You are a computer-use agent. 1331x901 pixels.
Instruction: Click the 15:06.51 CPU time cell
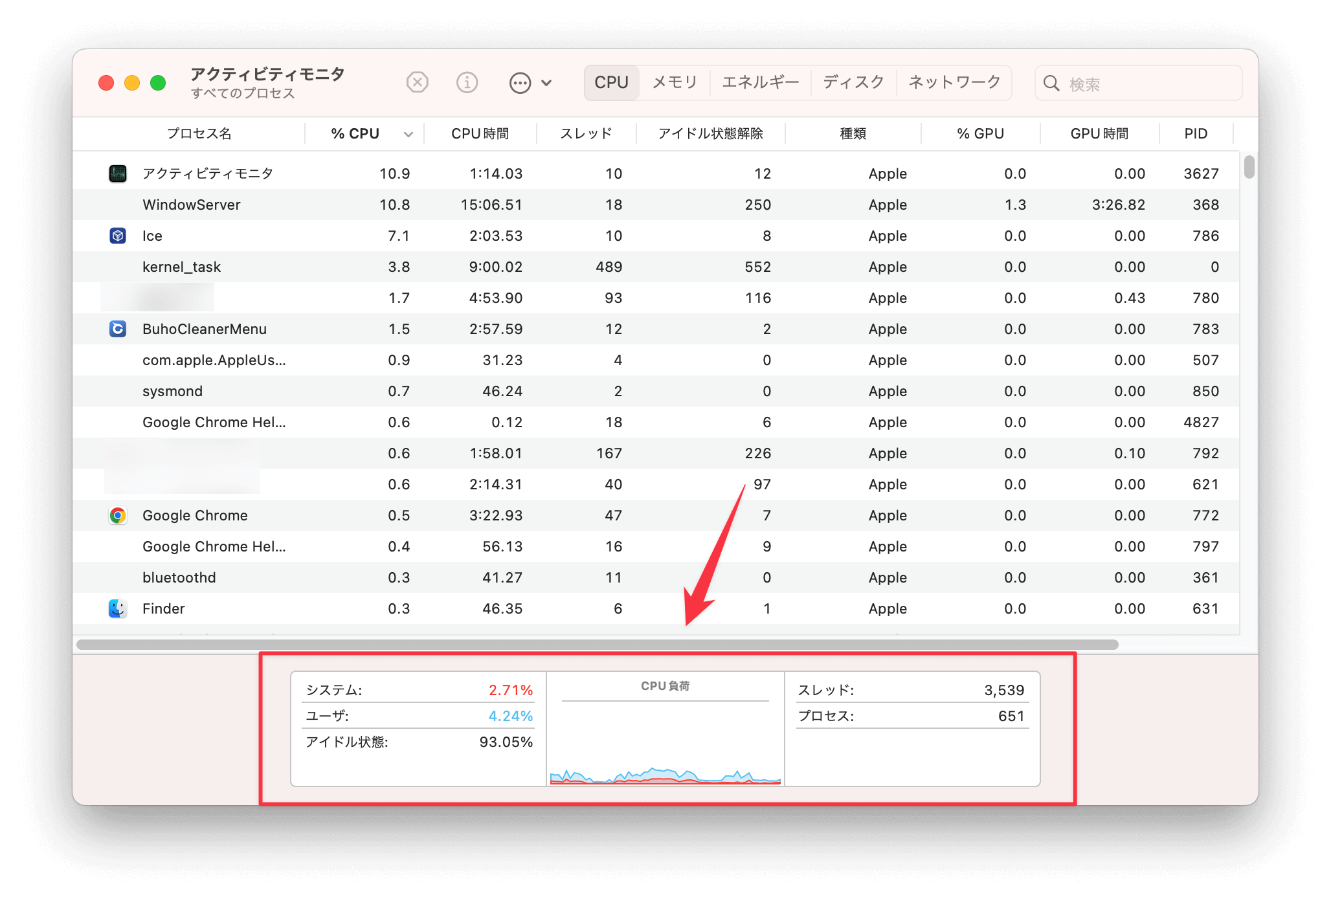pyautogui.click(x=491, y=205)
